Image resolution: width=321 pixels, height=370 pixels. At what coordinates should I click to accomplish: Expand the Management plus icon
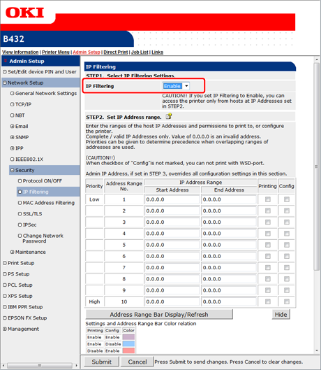[x=4, y=329]
